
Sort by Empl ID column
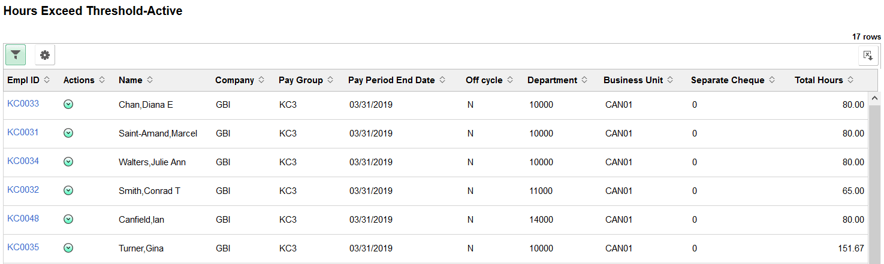coord(28,80)
